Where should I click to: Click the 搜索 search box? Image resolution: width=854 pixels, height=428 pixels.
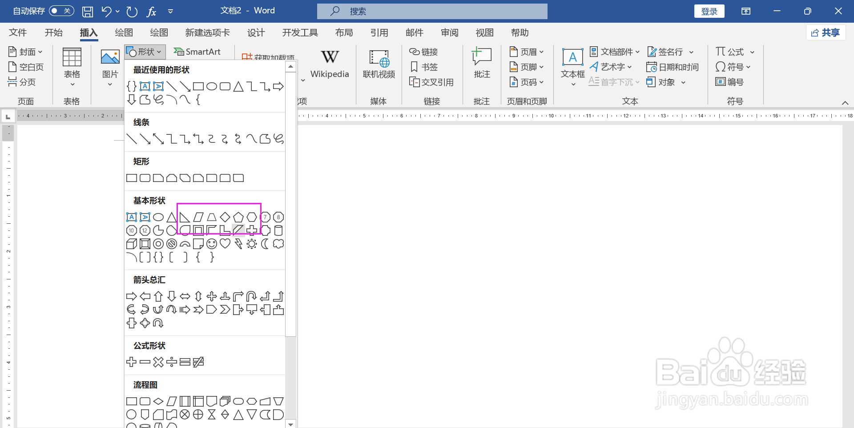point(432,11)
